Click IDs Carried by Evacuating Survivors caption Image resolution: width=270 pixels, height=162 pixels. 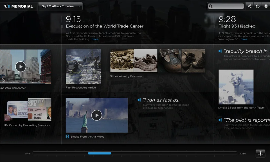(27, 125)
